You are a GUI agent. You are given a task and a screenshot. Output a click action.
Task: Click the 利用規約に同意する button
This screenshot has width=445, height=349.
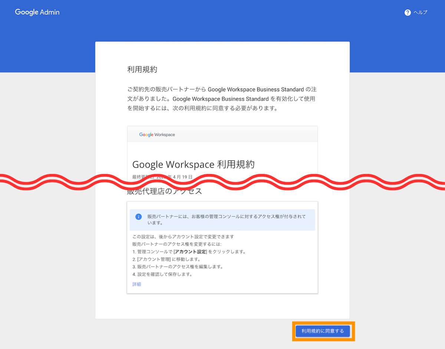[x=323, y=331]
